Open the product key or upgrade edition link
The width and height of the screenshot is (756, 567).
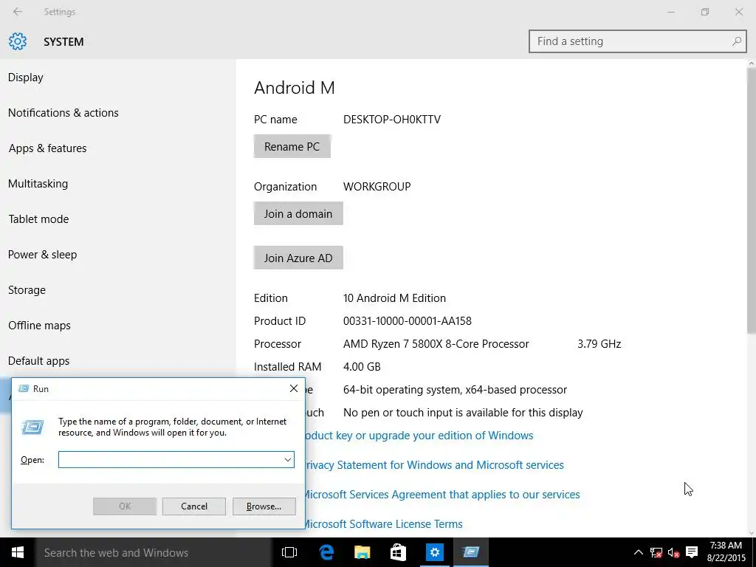click(419, 436)
